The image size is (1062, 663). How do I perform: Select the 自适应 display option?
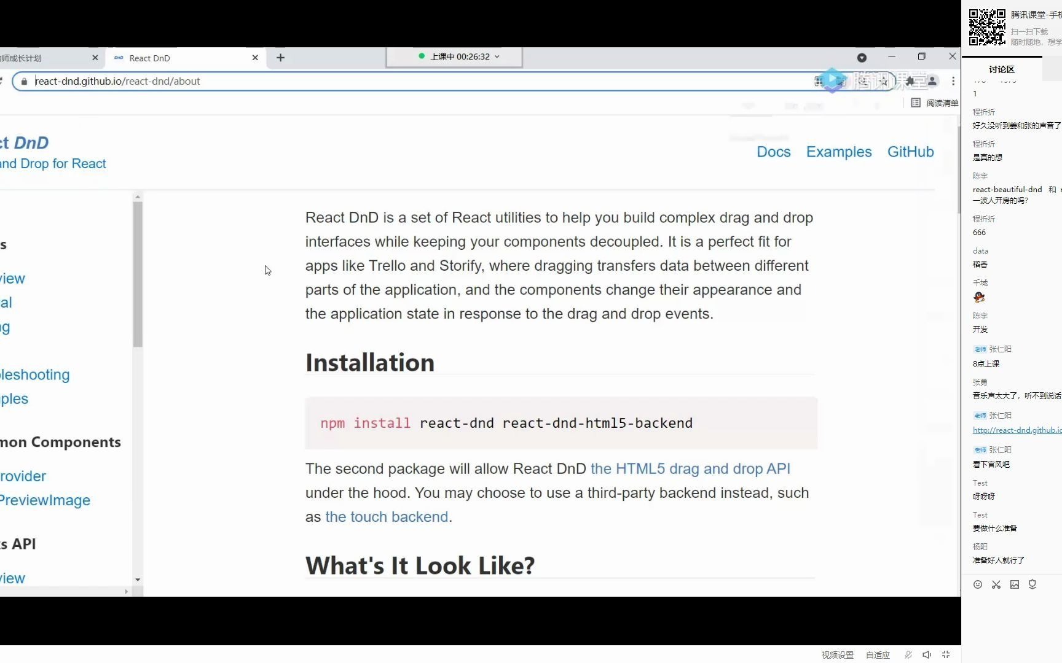pos(878,655)
